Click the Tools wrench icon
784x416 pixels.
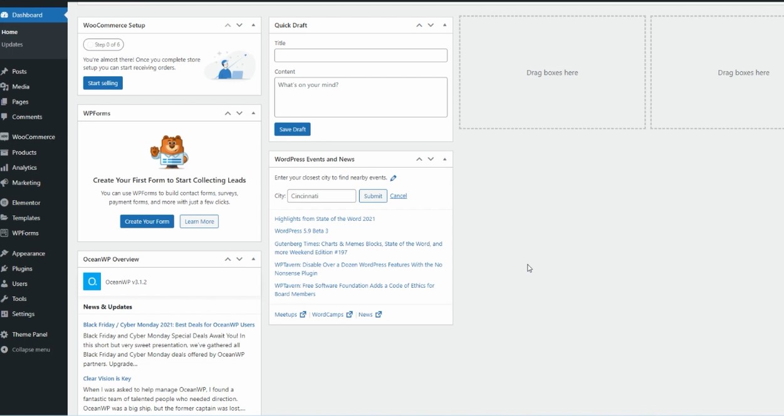pos(4,298)
